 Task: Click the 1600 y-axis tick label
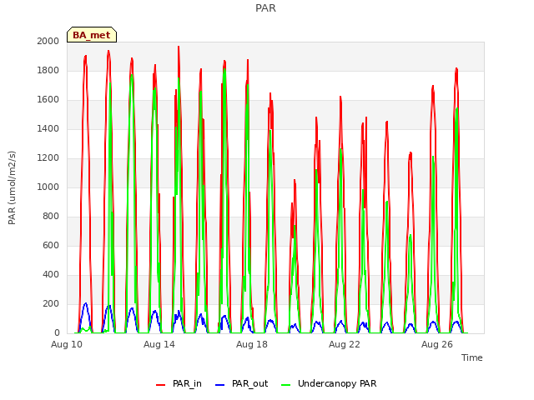pyautogui.click(x=48, y=100)
